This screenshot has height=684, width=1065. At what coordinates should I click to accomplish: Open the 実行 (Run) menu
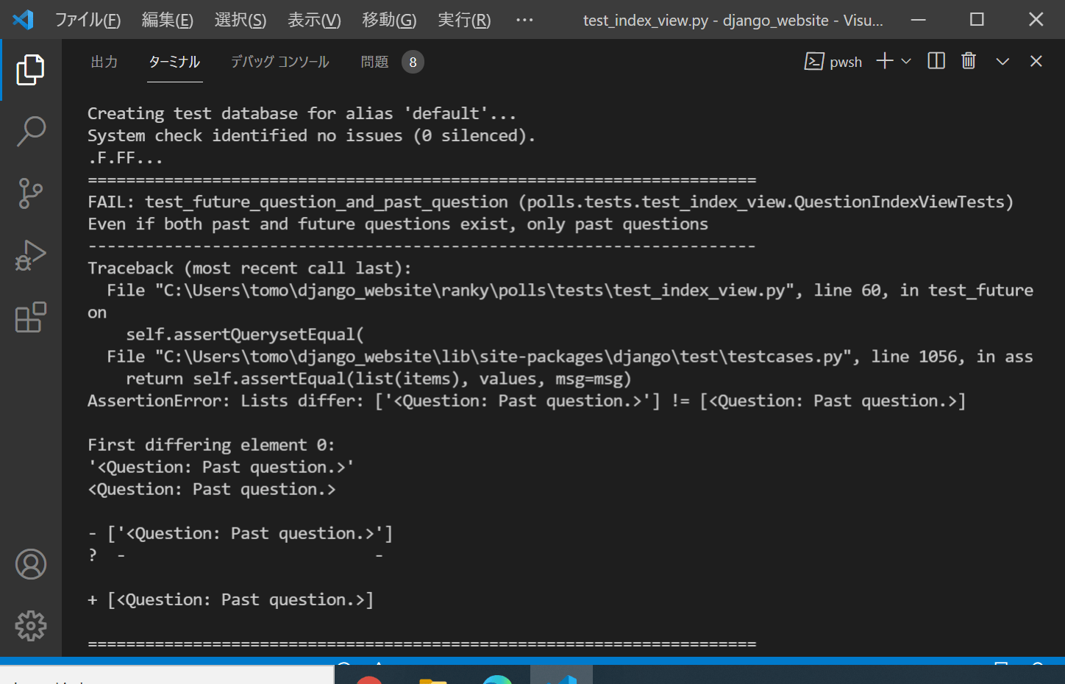464,20
